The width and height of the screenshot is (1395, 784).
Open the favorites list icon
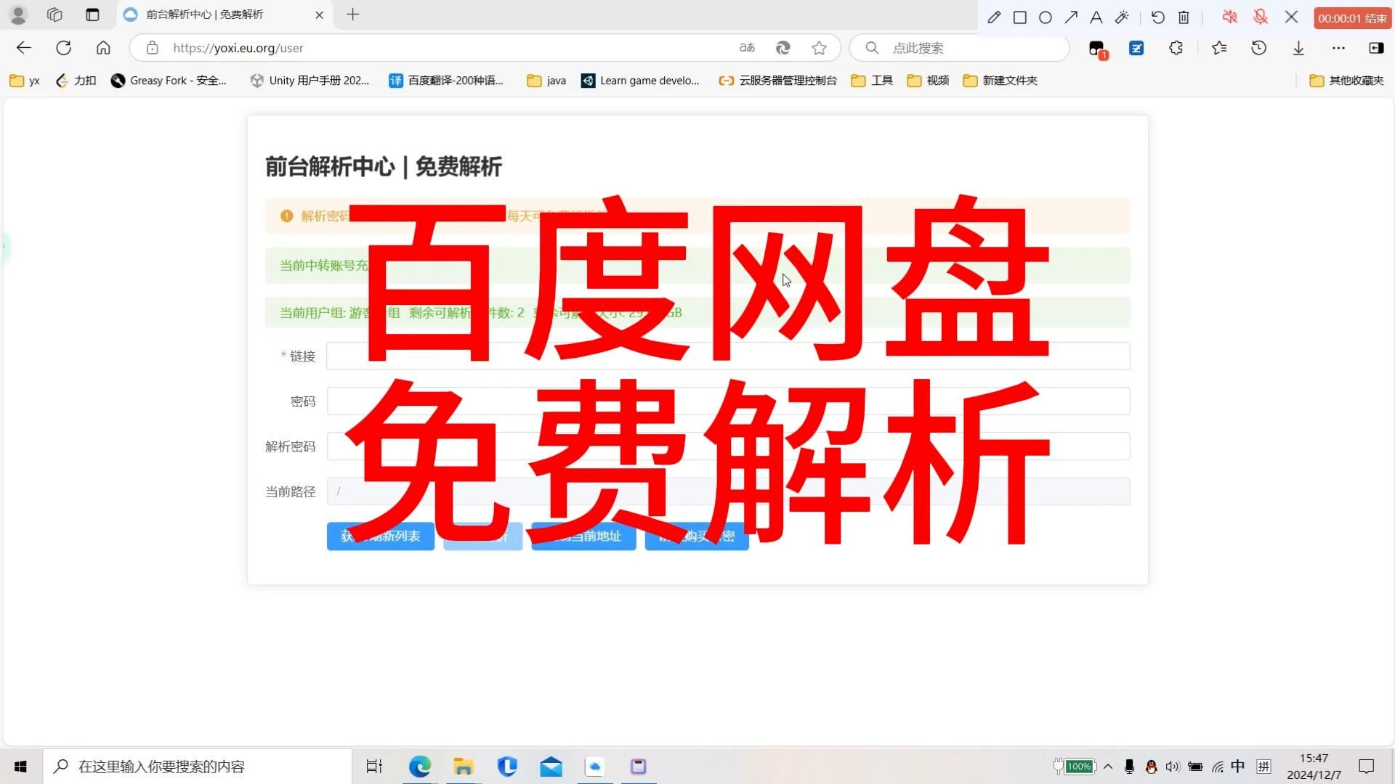click(x=1219, y=48)
